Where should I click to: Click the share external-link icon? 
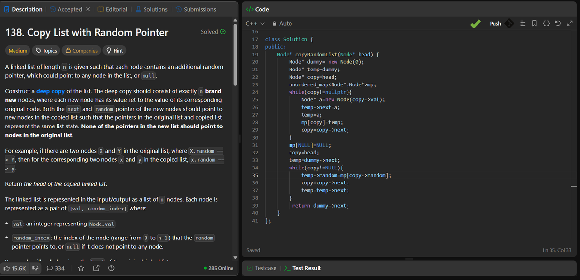(96, 268)
